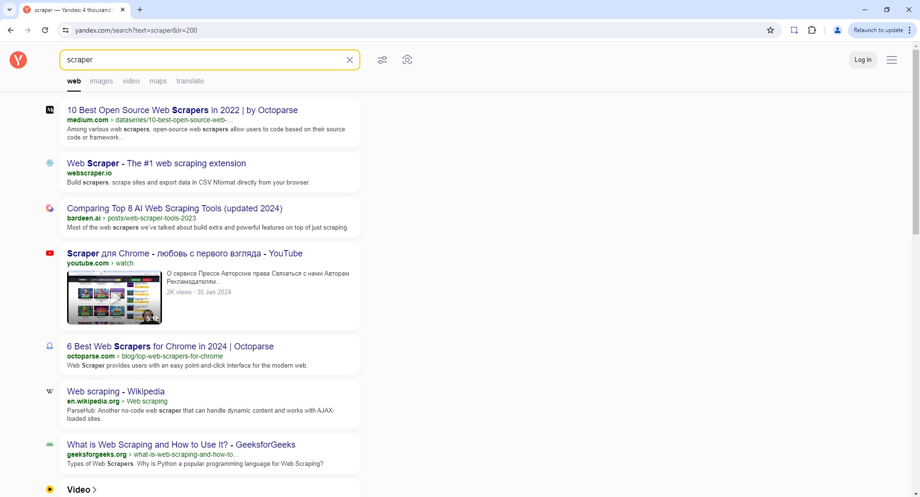Play the YouTube video thumbnail
Screen dimensions: 920x497
pos(114,297)
